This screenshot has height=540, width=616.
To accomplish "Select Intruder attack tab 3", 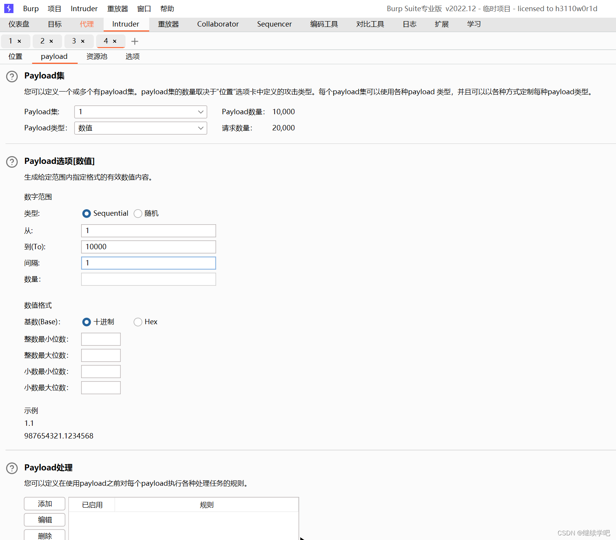I will [x=74, y=41].
